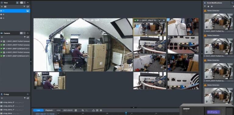The height and width of the screenshot is (115, 234).
Task: Open third Motion Detection event thumbnail
Action: click(x=218, y=71)
